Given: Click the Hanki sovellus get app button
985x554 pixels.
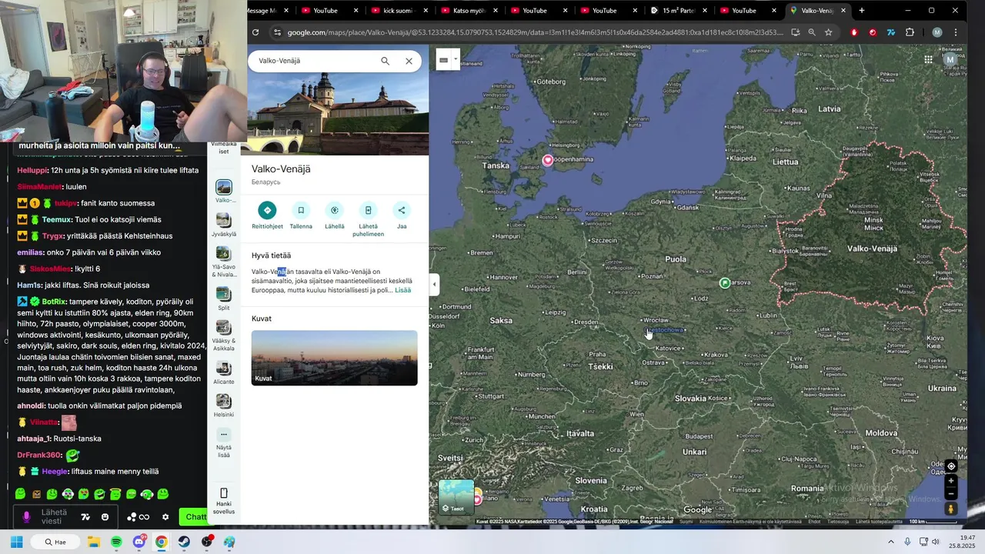Looking at the screenshot, I should (224, 501).
